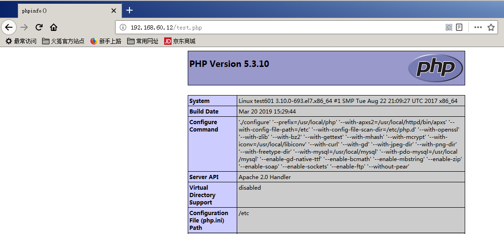
Task: Click the PHP Version 5.3.10 heading
Action: coord(229,64)
